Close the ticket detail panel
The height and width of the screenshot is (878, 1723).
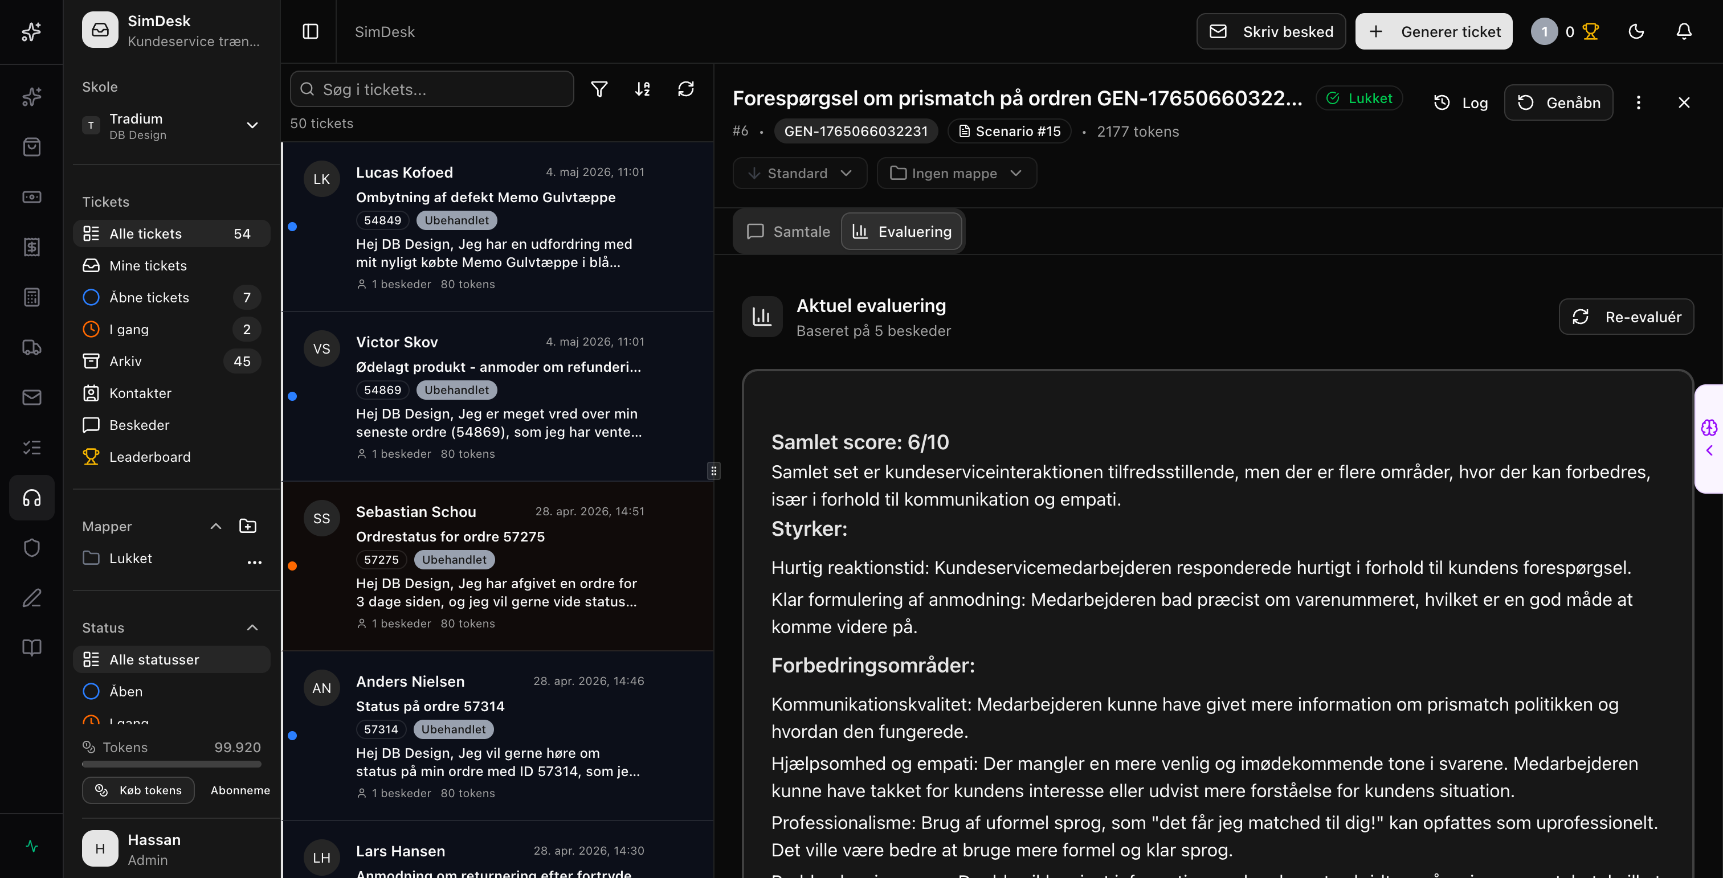point(1684,102)
